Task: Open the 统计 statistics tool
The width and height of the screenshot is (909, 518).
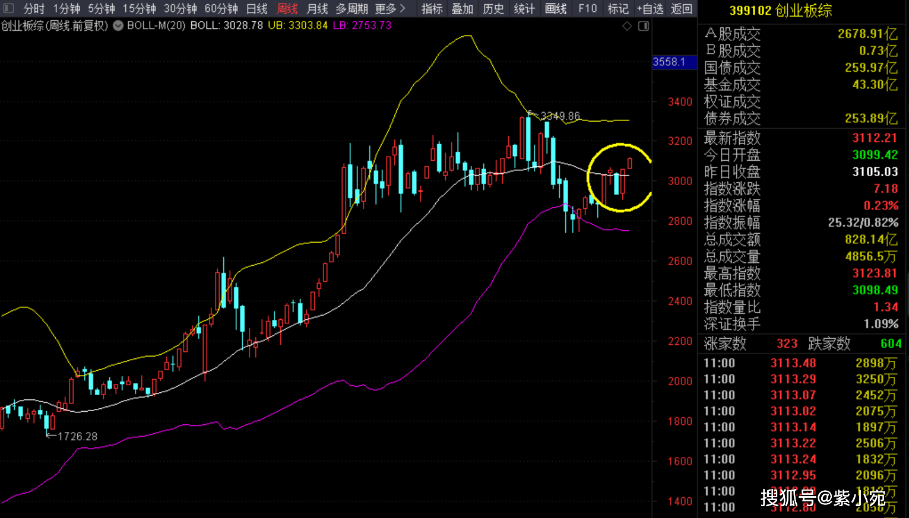Action: tap(524, 9)
